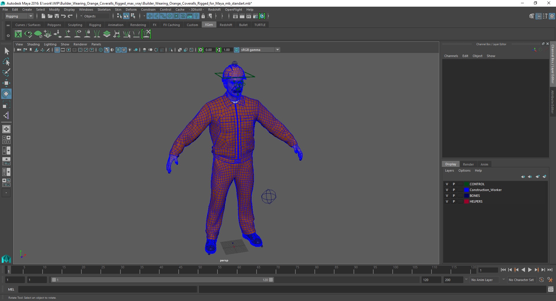Open the XGen window shelf icon

(18, 34)
